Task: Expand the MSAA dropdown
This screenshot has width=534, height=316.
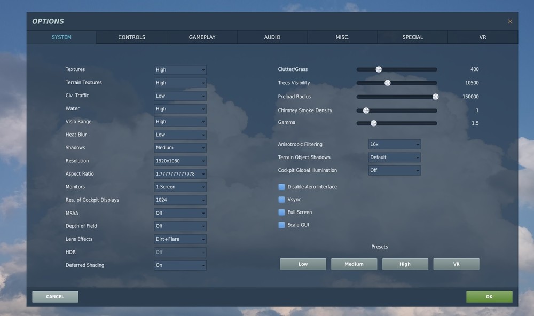Action: click(x=180, y=213)
